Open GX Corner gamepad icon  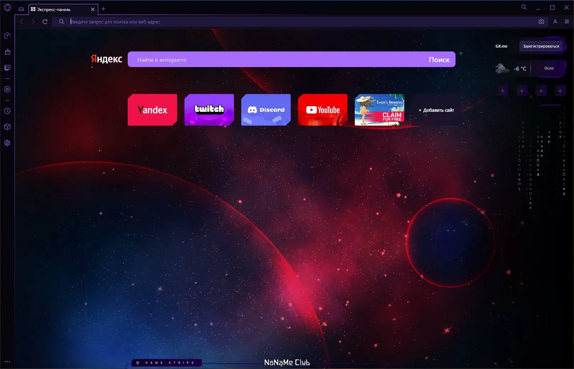click(21, 9)
